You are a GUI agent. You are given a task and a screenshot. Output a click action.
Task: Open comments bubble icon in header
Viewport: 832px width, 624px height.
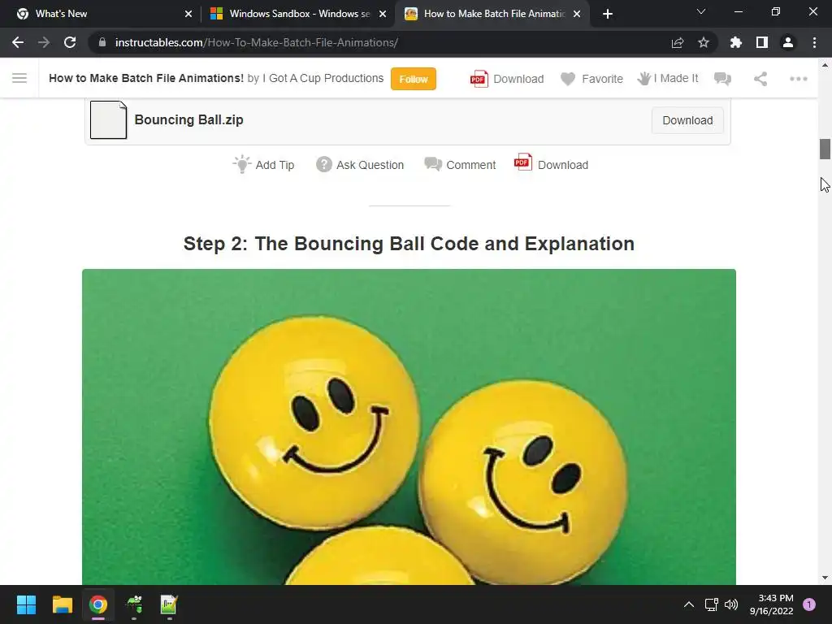pos(722,79)
